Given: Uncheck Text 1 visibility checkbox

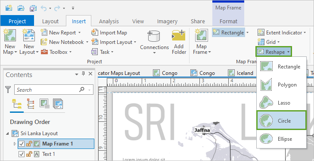Looking at the screenshot, I should pyautogui.click(x=22, y=154).
